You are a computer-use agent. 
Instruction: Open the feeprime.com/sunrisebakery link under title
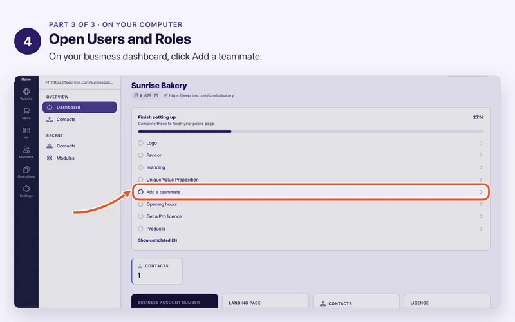pyautogui.click(x=201, y=95)
